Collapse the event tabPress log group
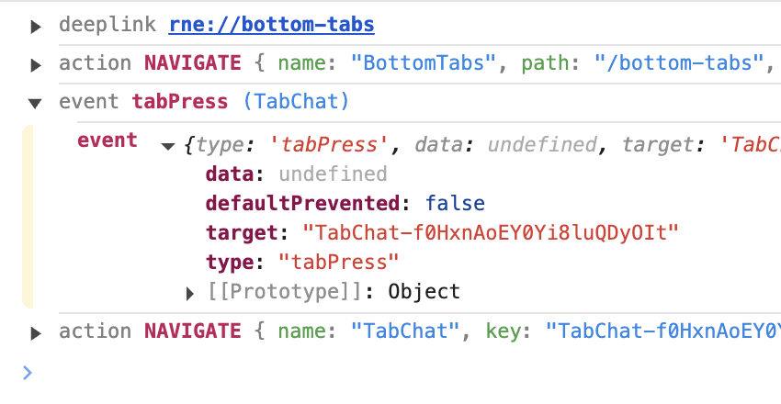Image resolution: width=781 pixels, height=404 pixels. pos(36,102)
